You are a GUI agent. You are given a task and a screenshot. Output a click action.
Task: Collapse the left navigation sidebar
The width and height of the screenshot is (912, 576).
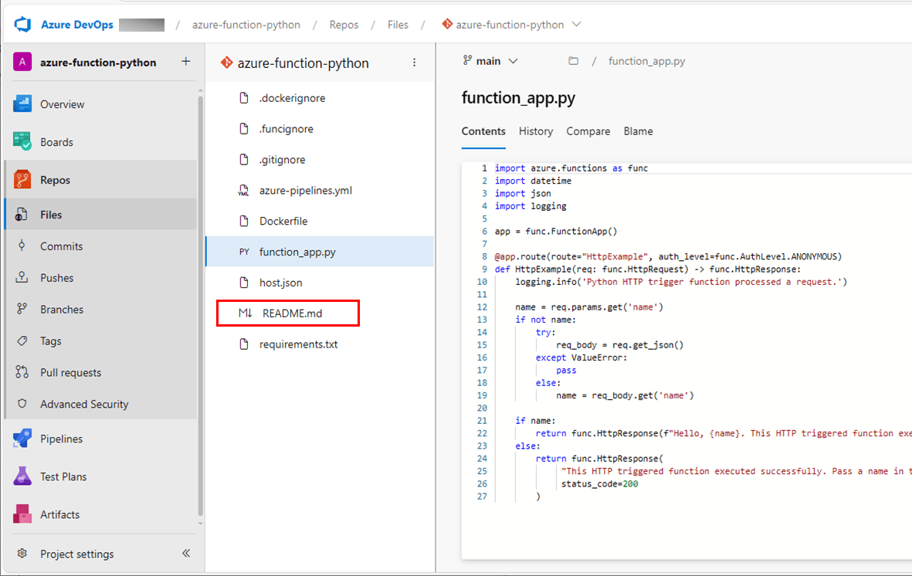point(186,553)
